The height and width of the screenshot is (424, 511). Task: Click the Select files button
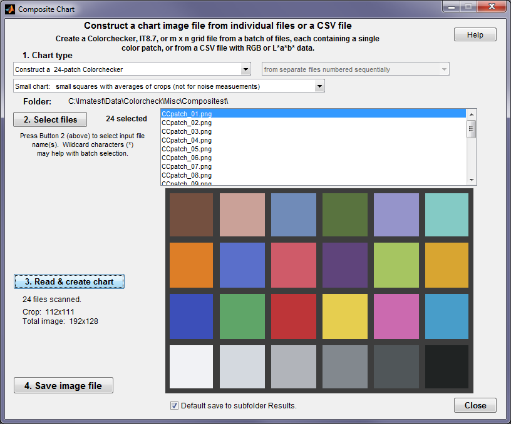(x=50, y=119)
